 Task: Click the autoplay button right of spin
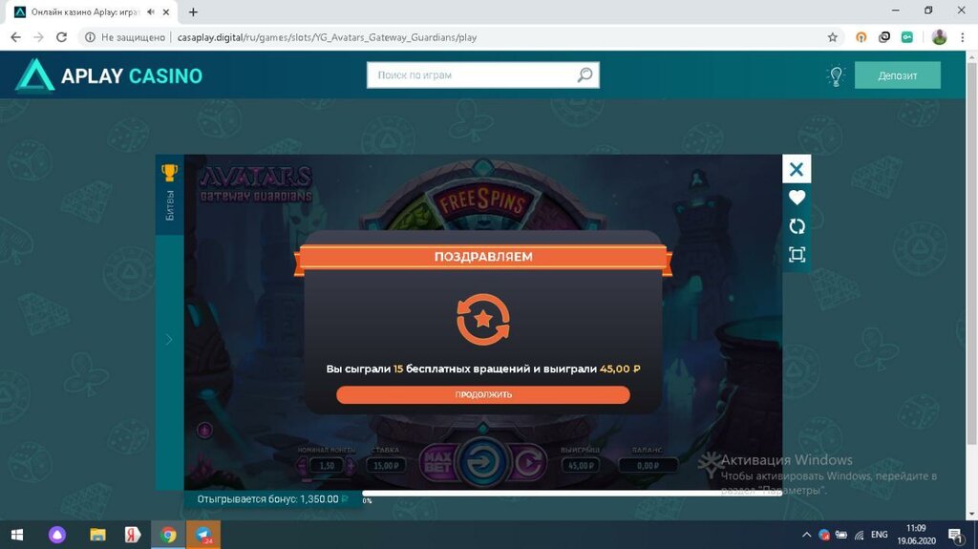(527, 465)
